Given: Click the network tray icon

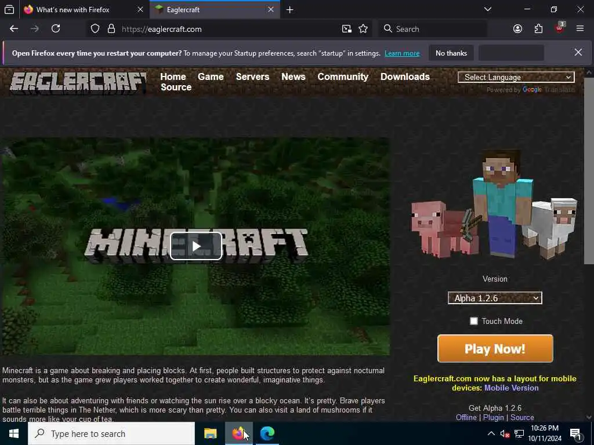Looking at the screenshot, I should coord(519,433).
